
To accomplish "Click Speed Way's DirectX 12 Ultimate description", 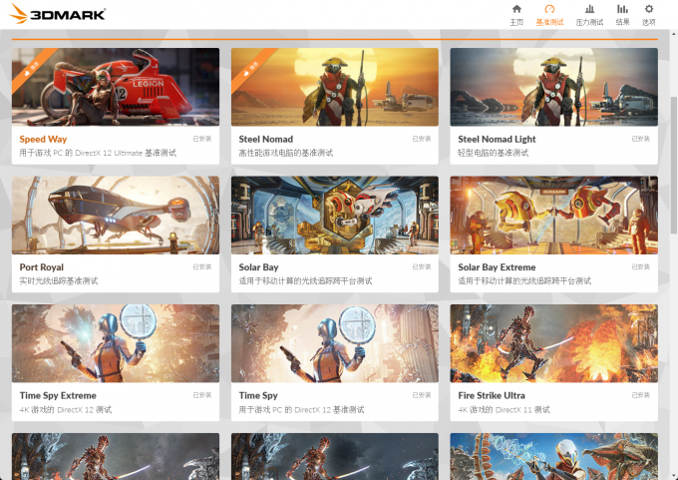I will [x=98, y=153].
